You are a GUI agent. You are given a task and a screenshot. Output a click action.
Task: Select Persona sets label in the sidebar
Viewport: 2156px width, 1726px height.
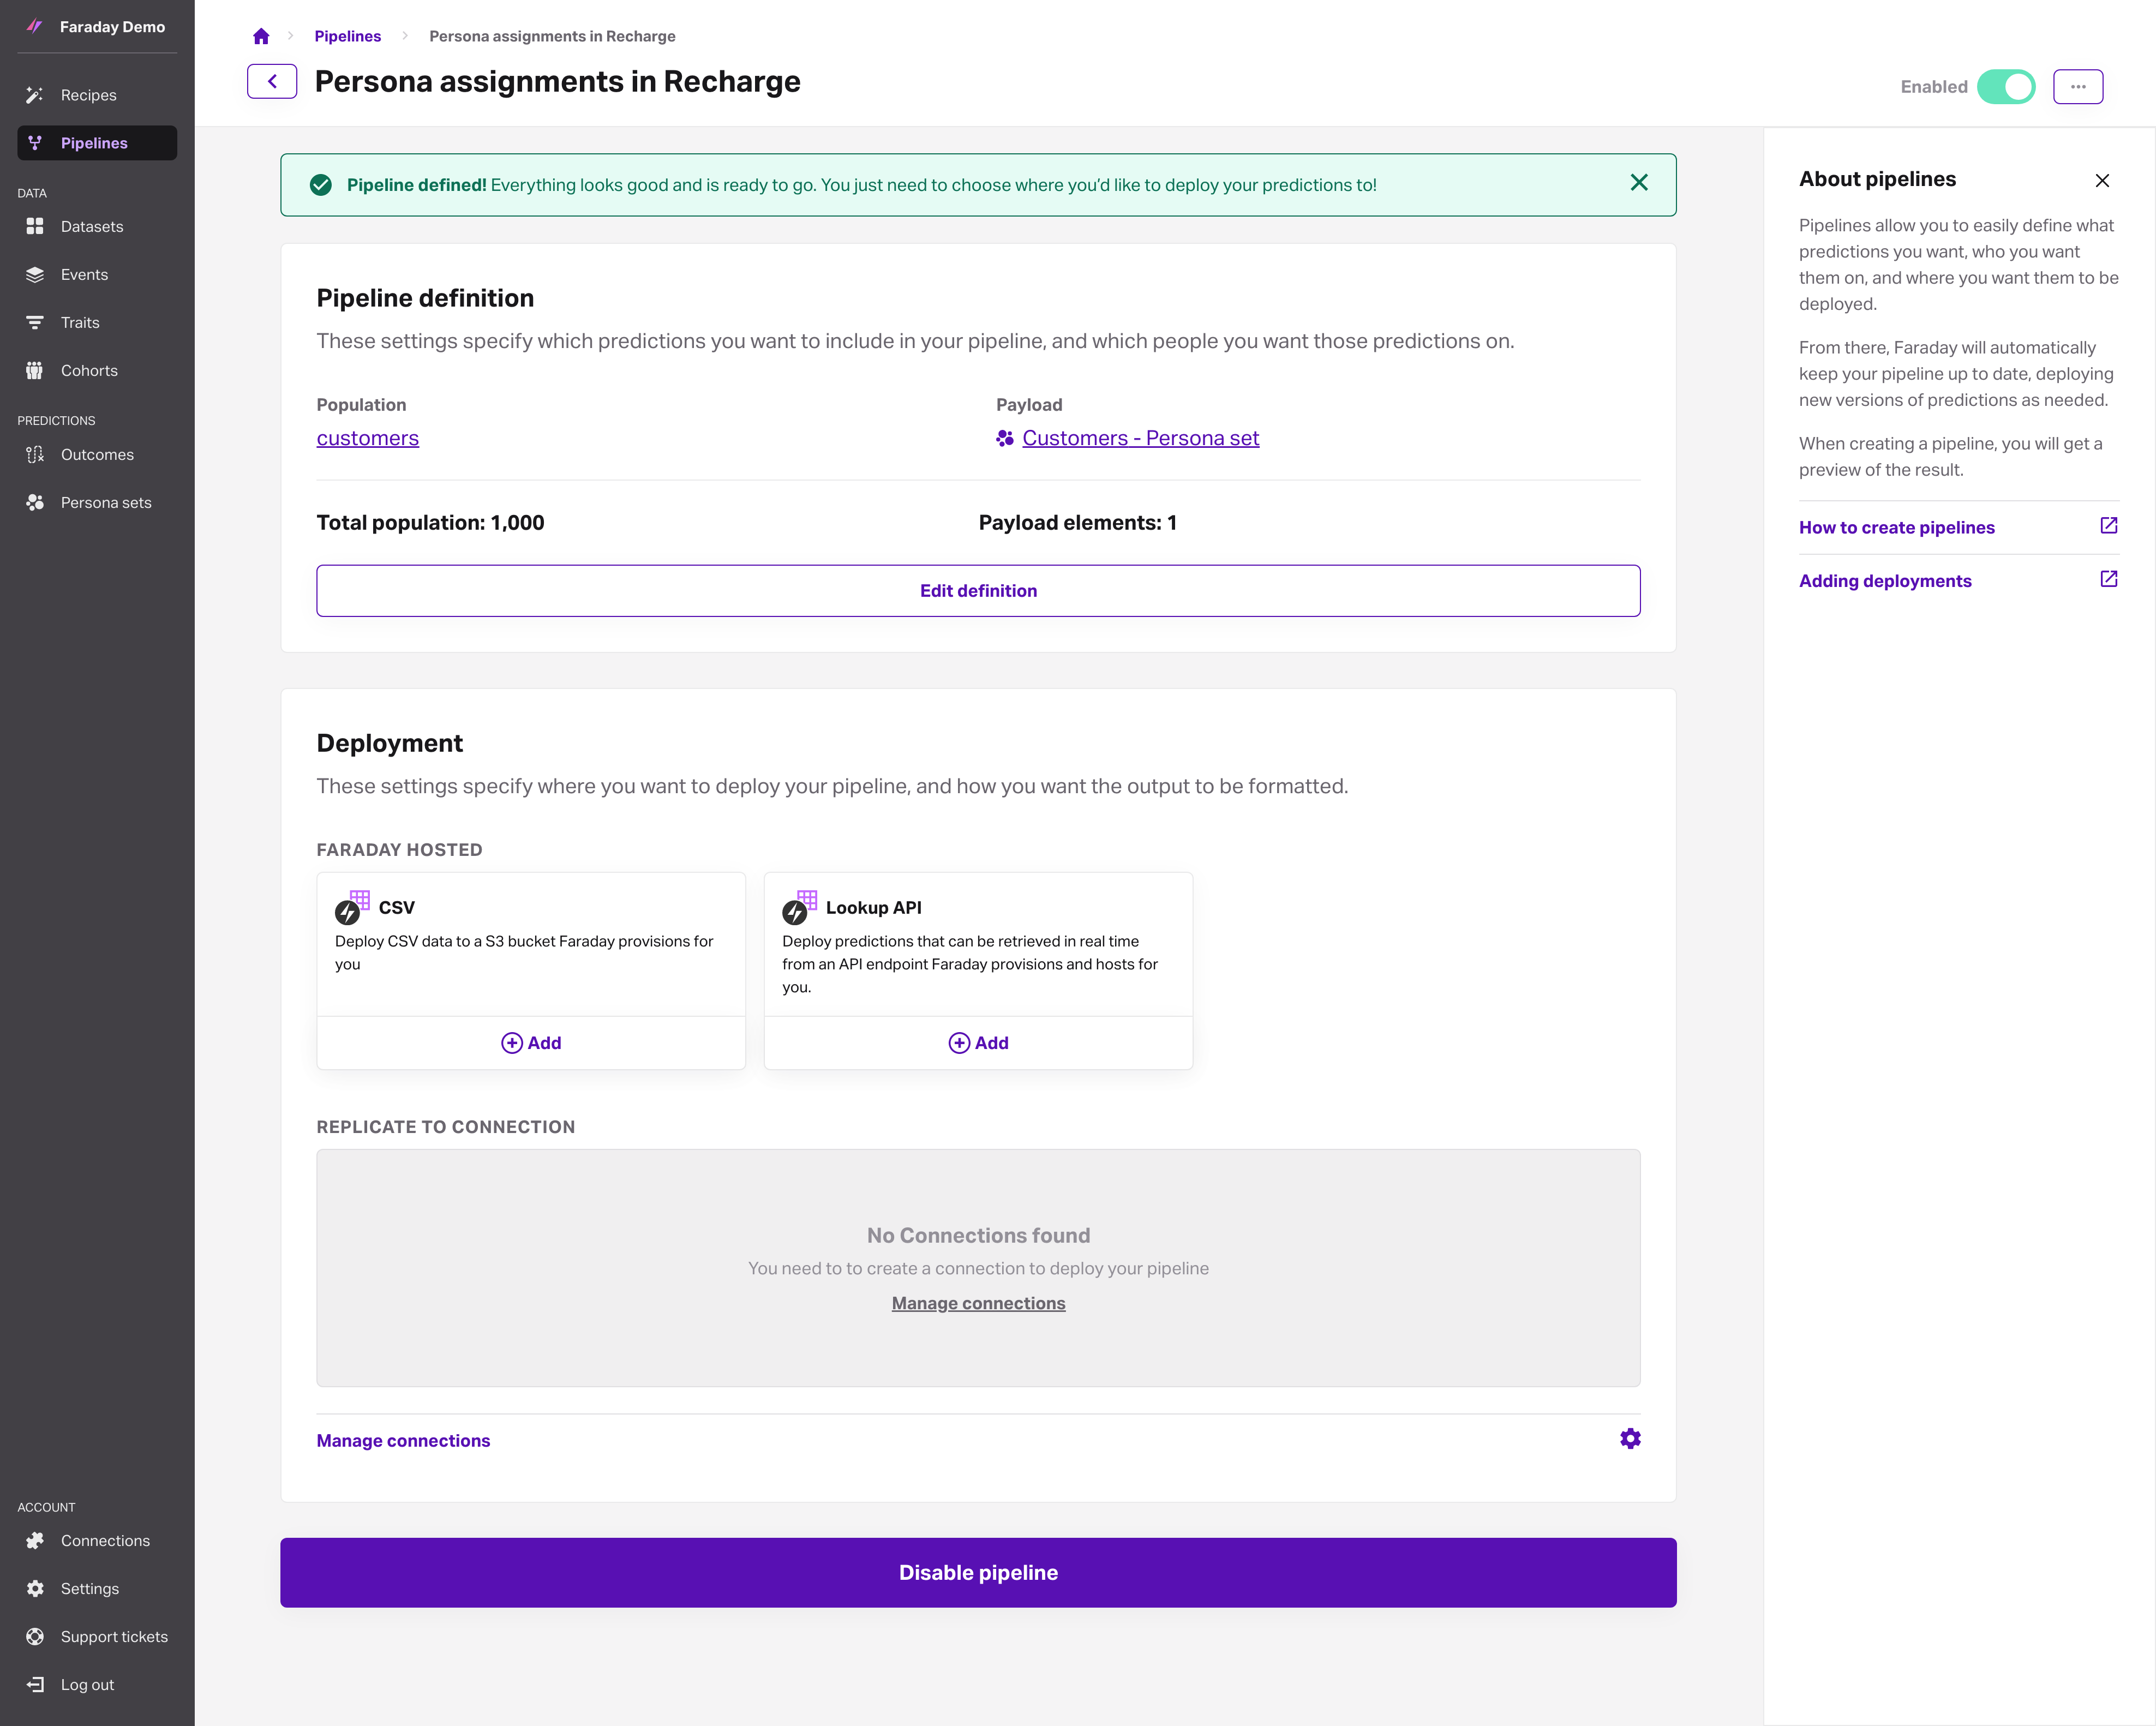tap(106, 502)
